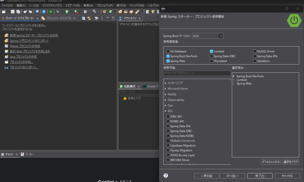Click the Save All icon in toolbar
The width and height of the screenshot is (304, 182).
18,12
